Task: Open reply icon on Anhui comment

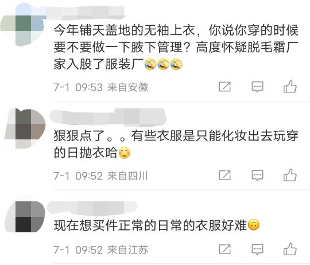Action: click(x=257, y=87)
